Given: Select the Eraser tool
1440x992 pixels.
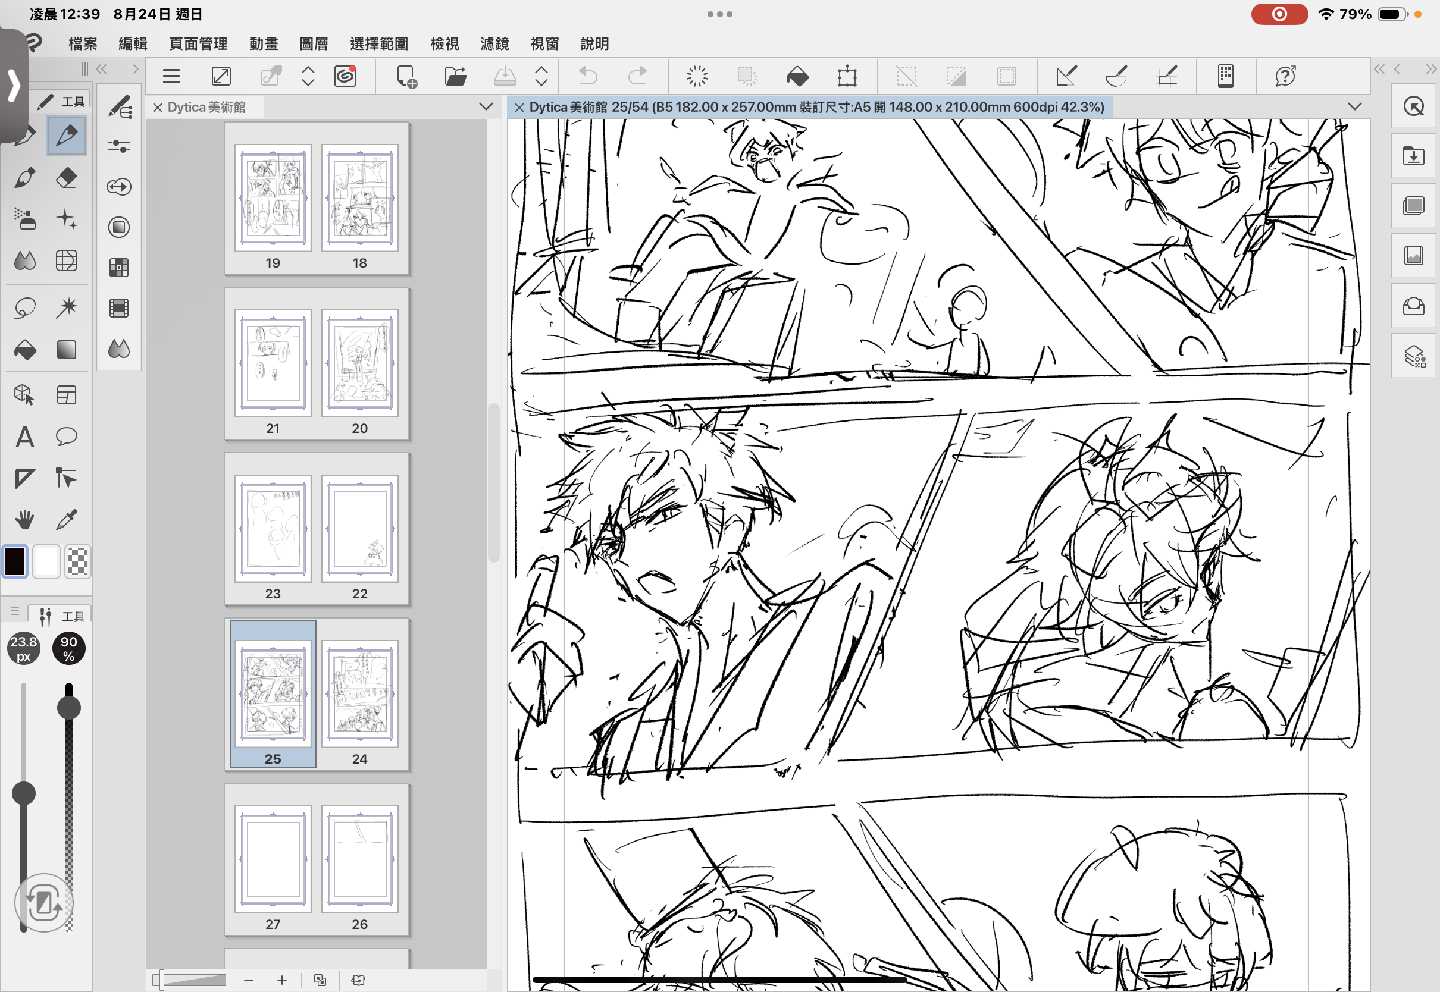Looking at the screenshot, I should pyautogui.click(x=67, y=178).
